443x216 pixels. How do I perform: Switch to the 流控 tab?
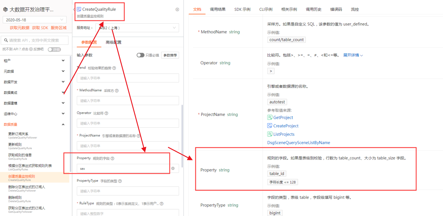[x=355, y=9]
